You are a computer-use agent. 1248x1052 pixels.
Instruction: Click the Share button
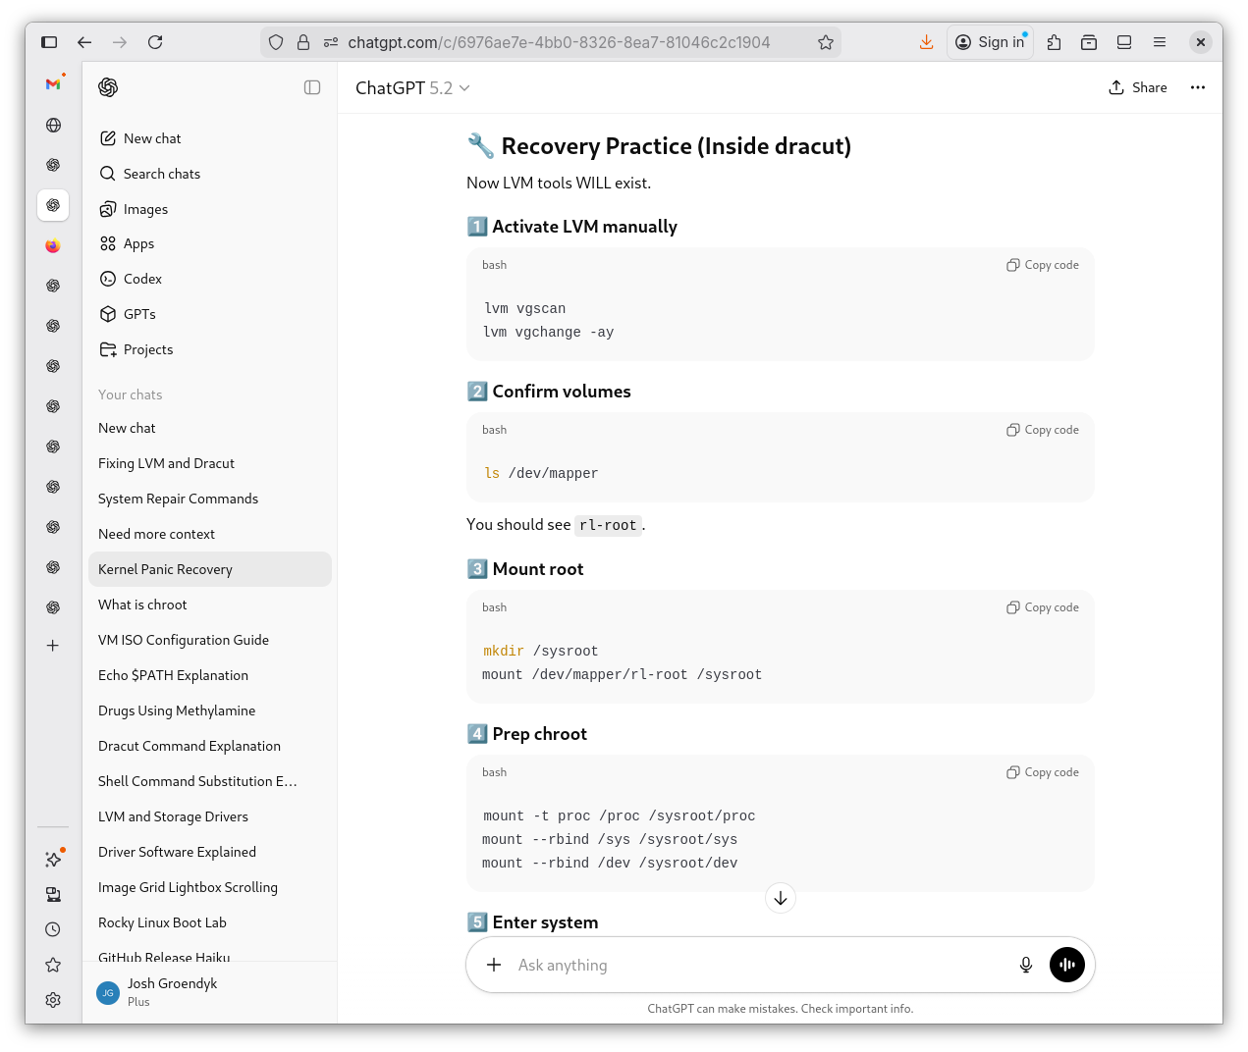[x=1138, y=87]
